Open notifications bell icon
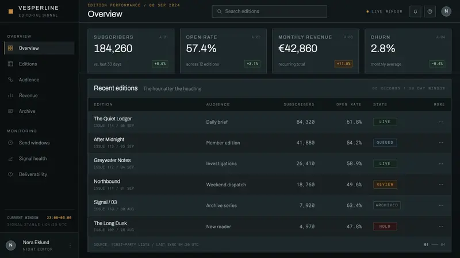The image size is (460, 258). (x=415, y=11)
